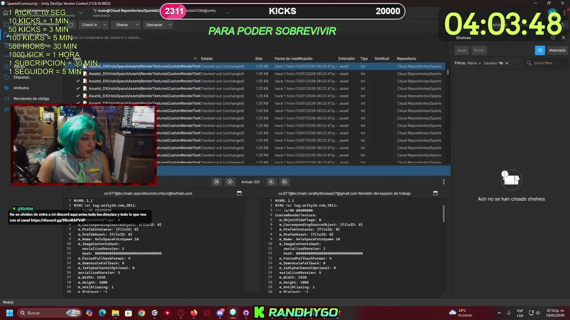Click the Revisiones de código icon
570x320 pixels.
(7, 99)
